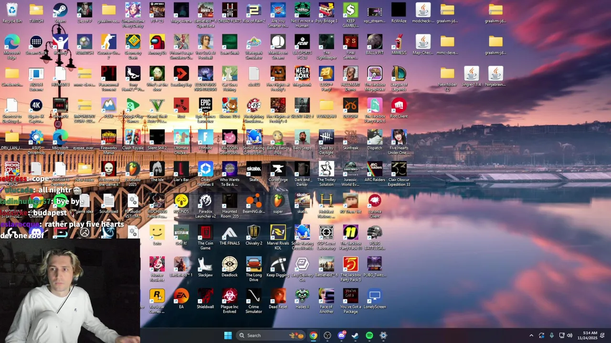Switch to Google Chrome on taskbar
The width and height of the screenshot is (611, 343).
313,335
